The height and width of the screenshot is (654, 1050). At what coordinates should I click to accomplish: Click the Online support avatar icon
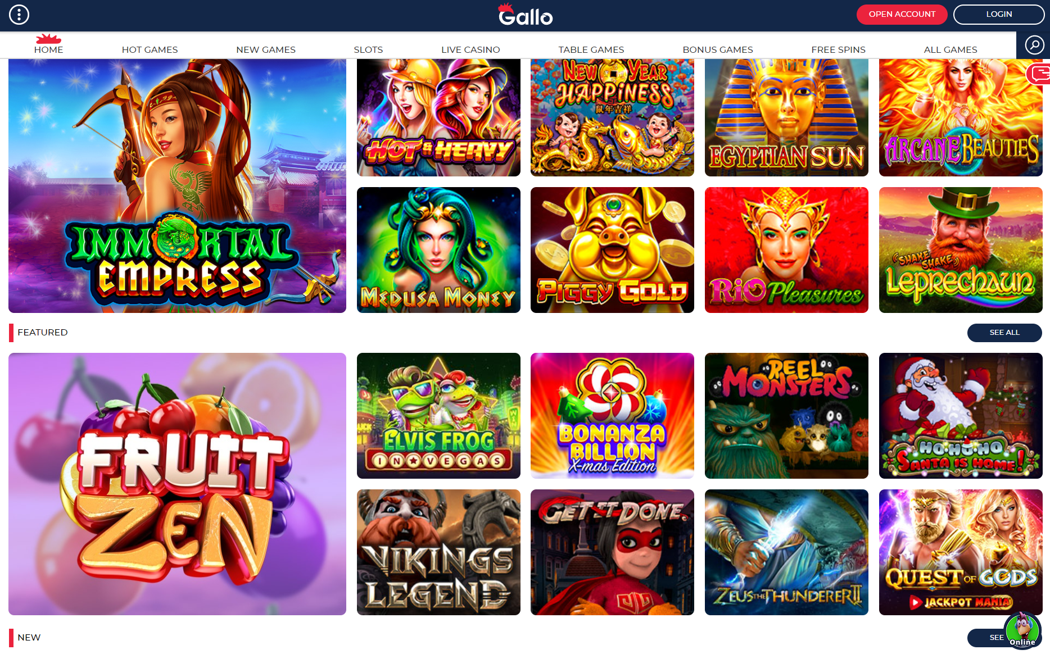click(1022, 630)
